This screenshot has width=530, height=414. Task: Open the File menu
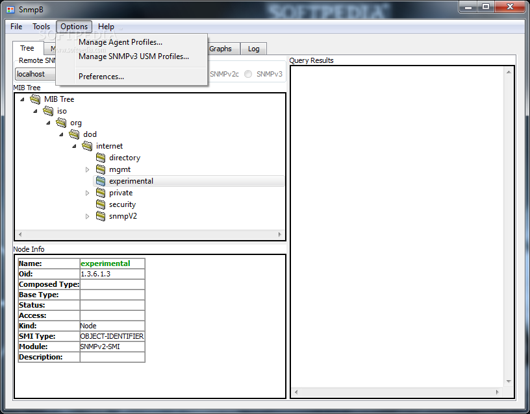click(x=16, y=27)
